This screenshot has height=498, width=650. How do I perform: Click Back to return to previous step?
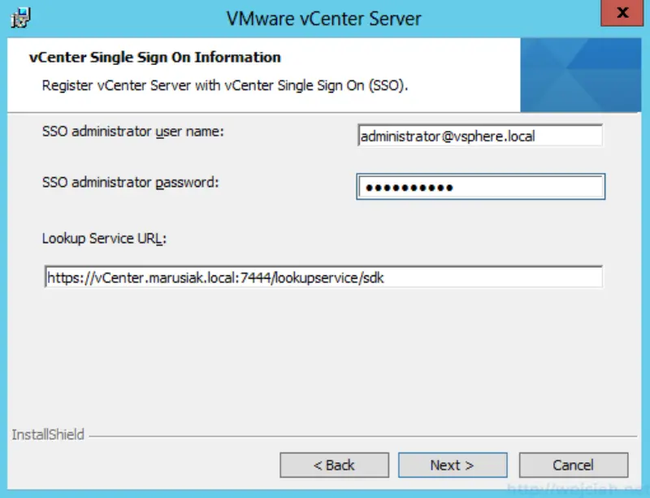click(x=336, y=465)
